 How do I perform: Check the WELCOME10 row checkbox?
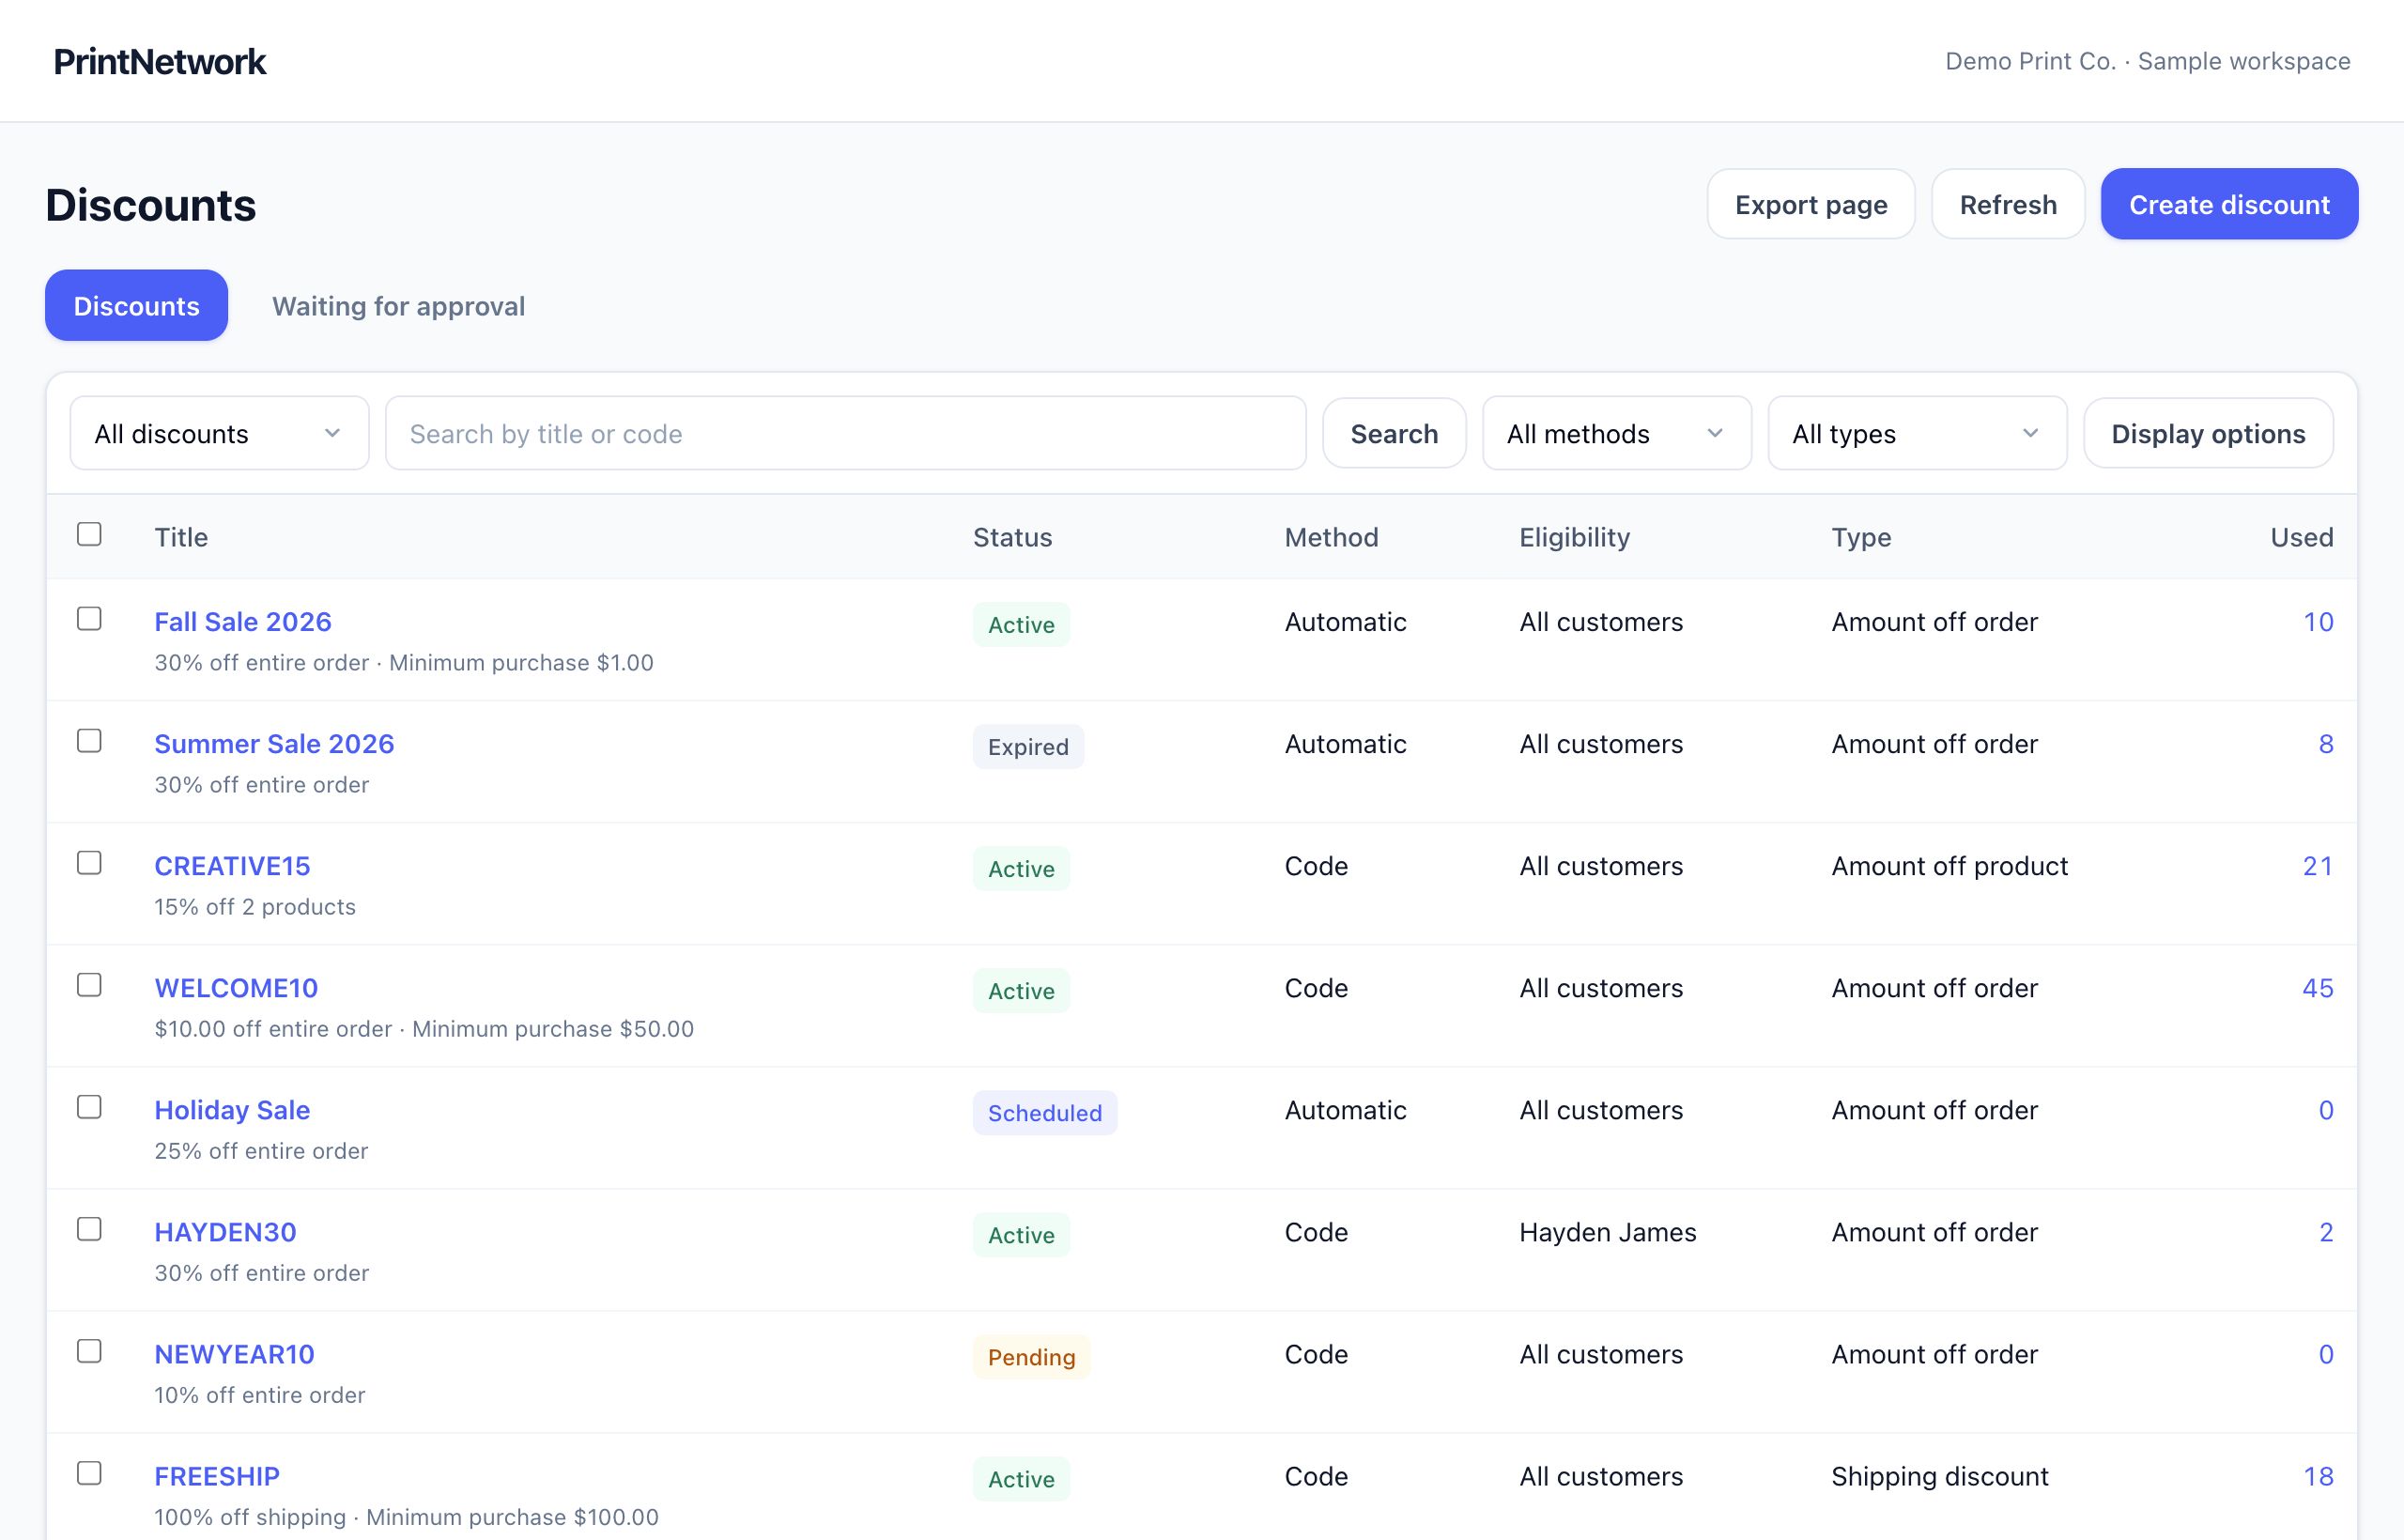pyautogui.click(x=89, y=985)
